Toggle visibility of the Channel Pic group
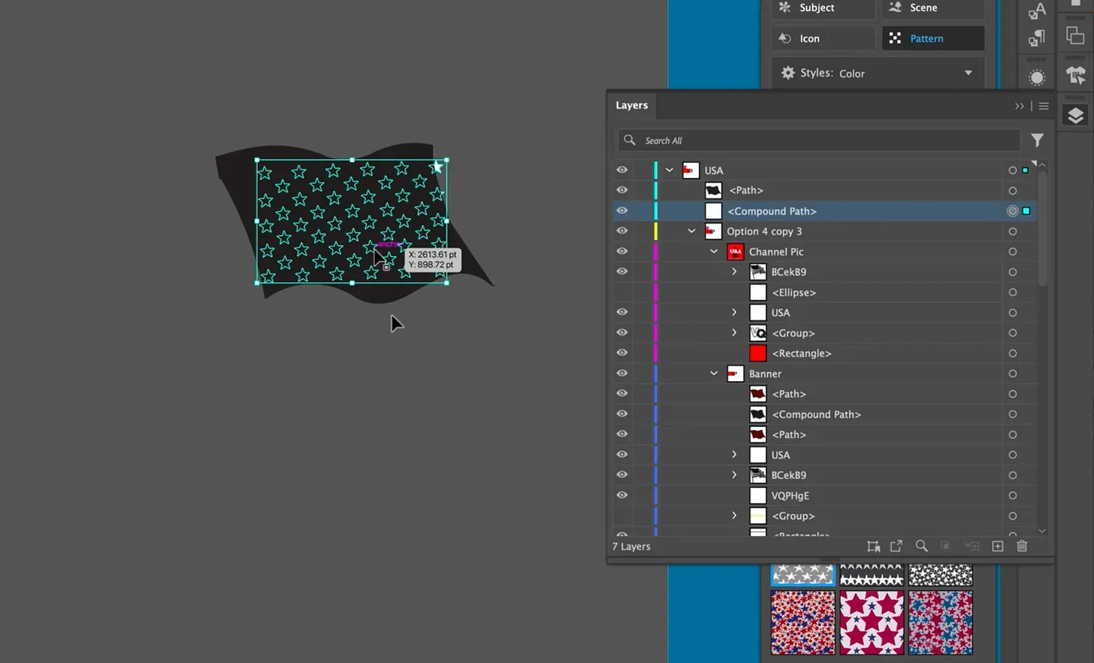Image resolution: width=1094 pixels, height=663 pixels. (621, 251)
